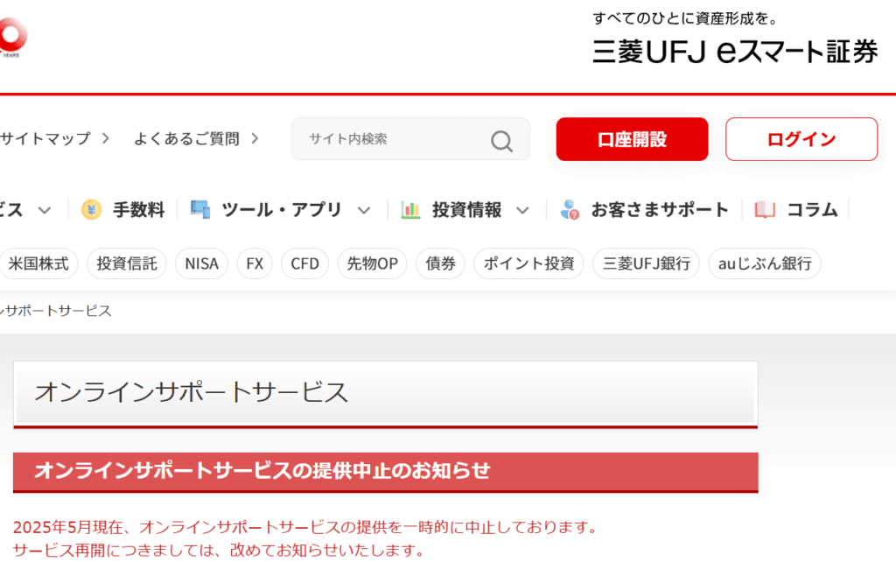Select the auじぶん銀行 category pill
The image size is (896, 562).
[x=765, y=263]
